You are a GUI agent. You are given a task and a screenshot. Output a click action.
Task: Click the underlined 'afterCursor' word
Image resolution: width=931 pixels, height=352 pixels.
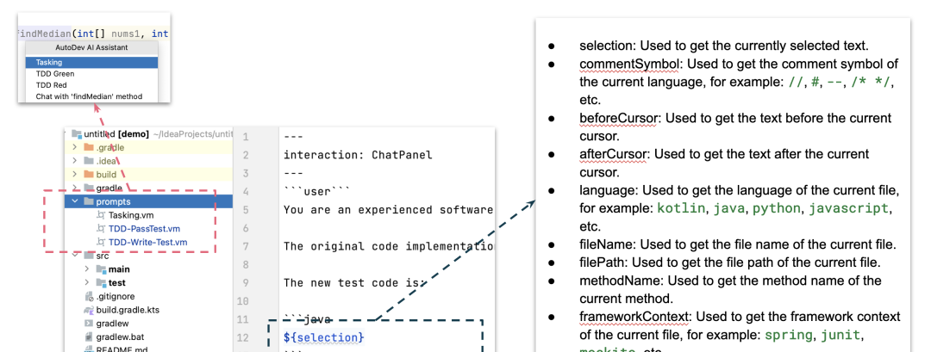tap(614, 154)
